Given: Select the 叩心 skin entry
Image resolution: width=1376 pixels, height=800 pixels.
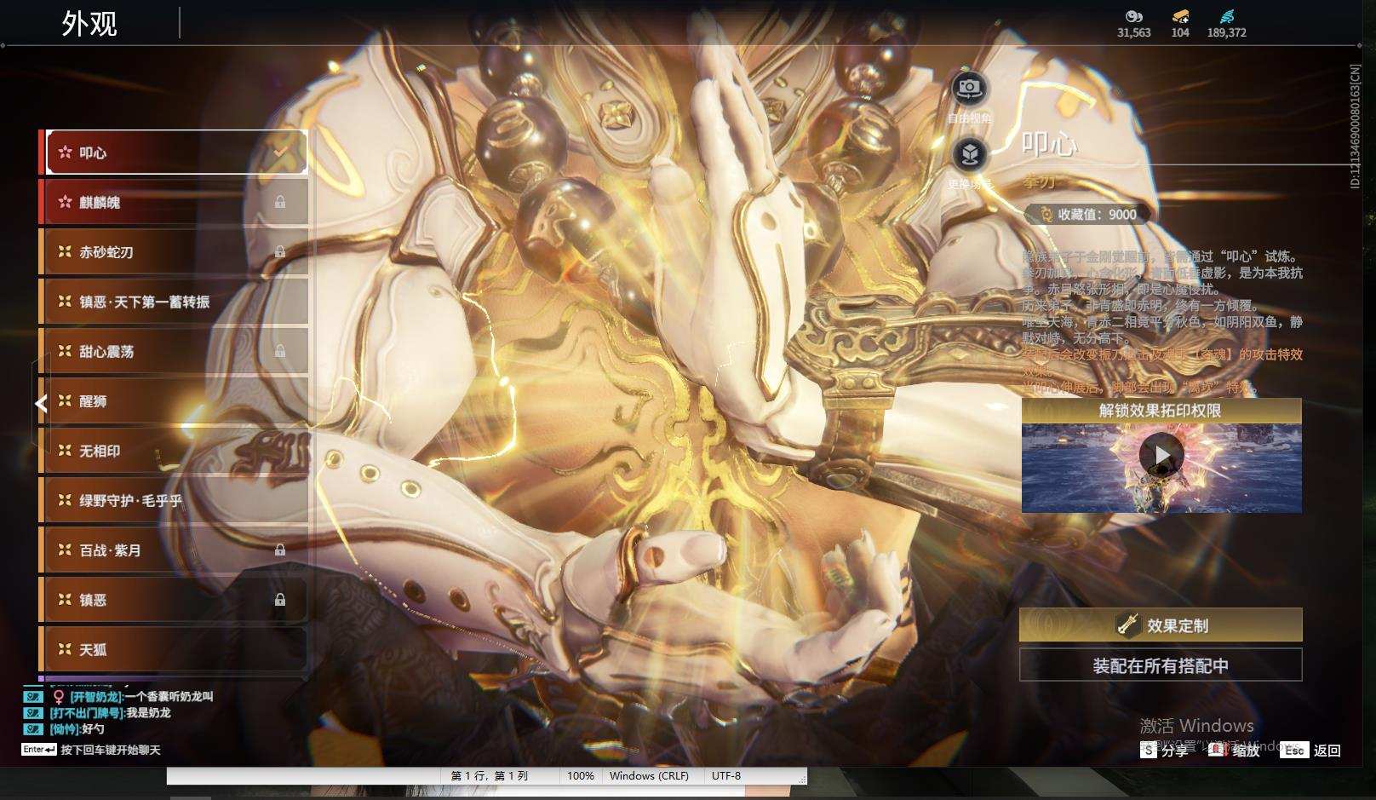Looking at the screenshot, I should (x=176, y=153).
